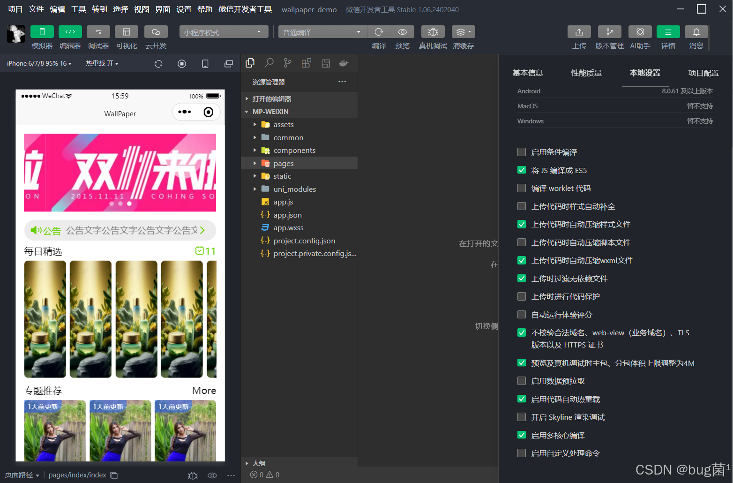This screenshot has height=483, width=733.
Task: Switch to the 基本信息 tab
Action: point(528,73)
